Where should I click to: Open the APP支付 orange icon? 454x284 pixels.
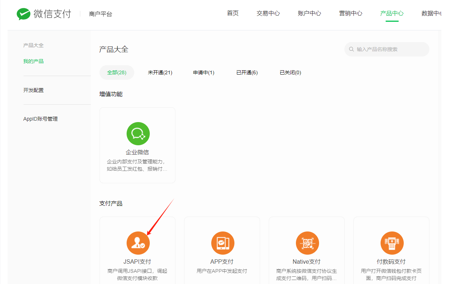click(223, 243)
